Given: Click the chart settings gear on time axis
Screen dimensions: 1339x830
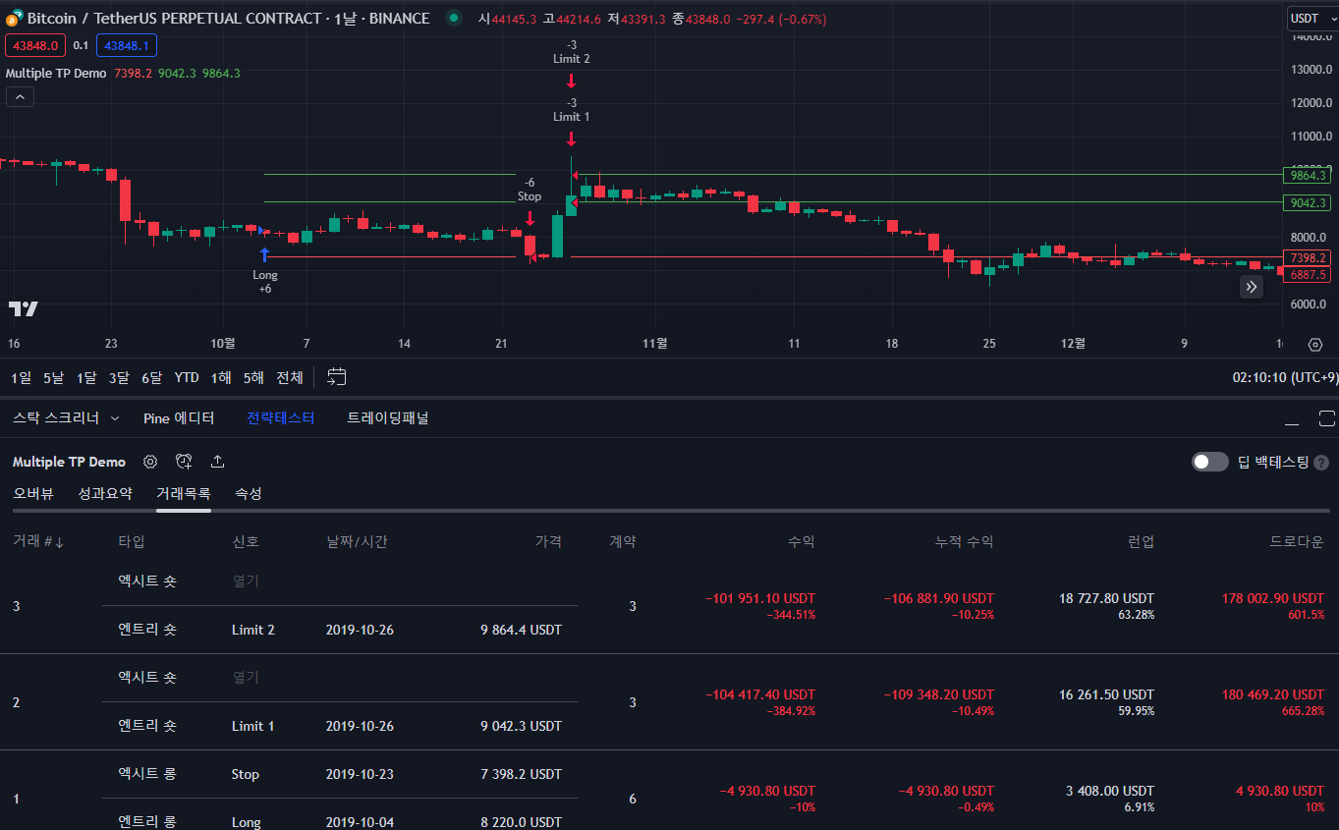Looking at the screenshot, I should point(1315,344).
